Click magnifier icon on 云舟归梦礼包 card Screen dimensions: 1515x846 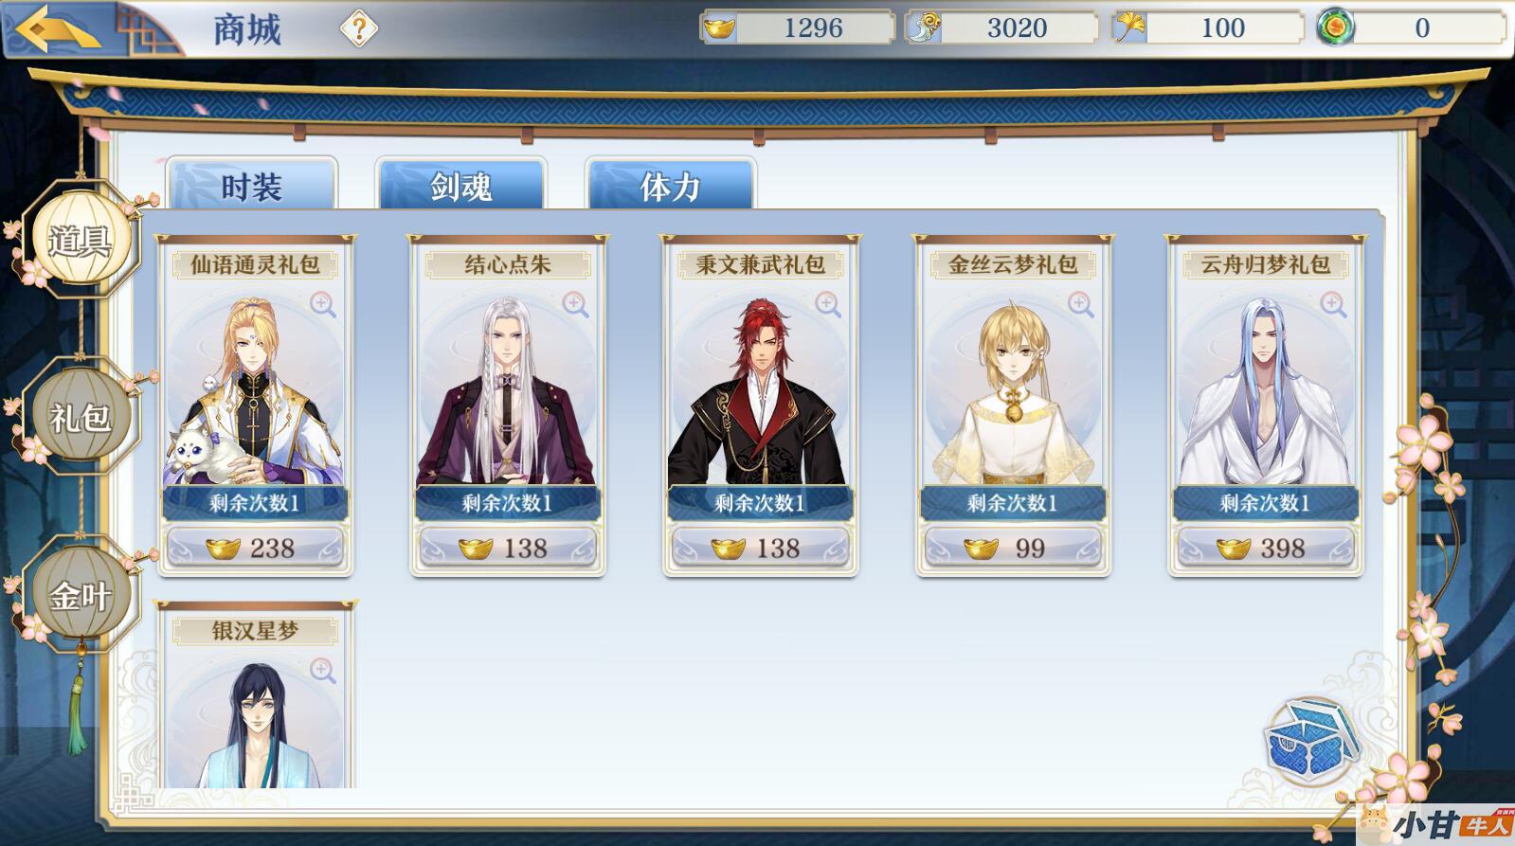coord(1334,304)
